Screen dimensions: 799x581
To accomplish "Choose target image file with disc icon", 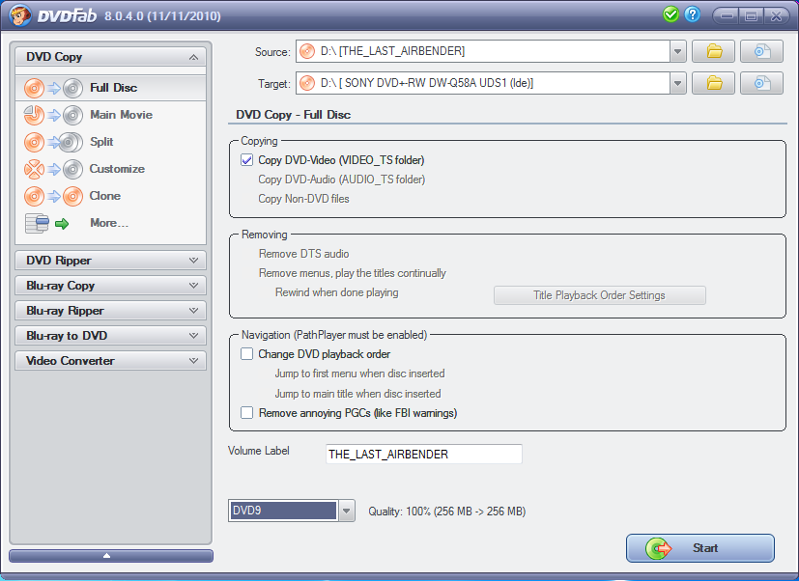I will (x=761, y=83).
